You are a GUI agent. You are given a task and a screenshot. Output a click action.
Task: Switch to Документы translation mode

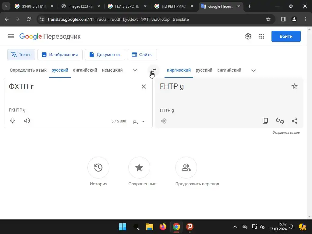click(x=105, y=55)
